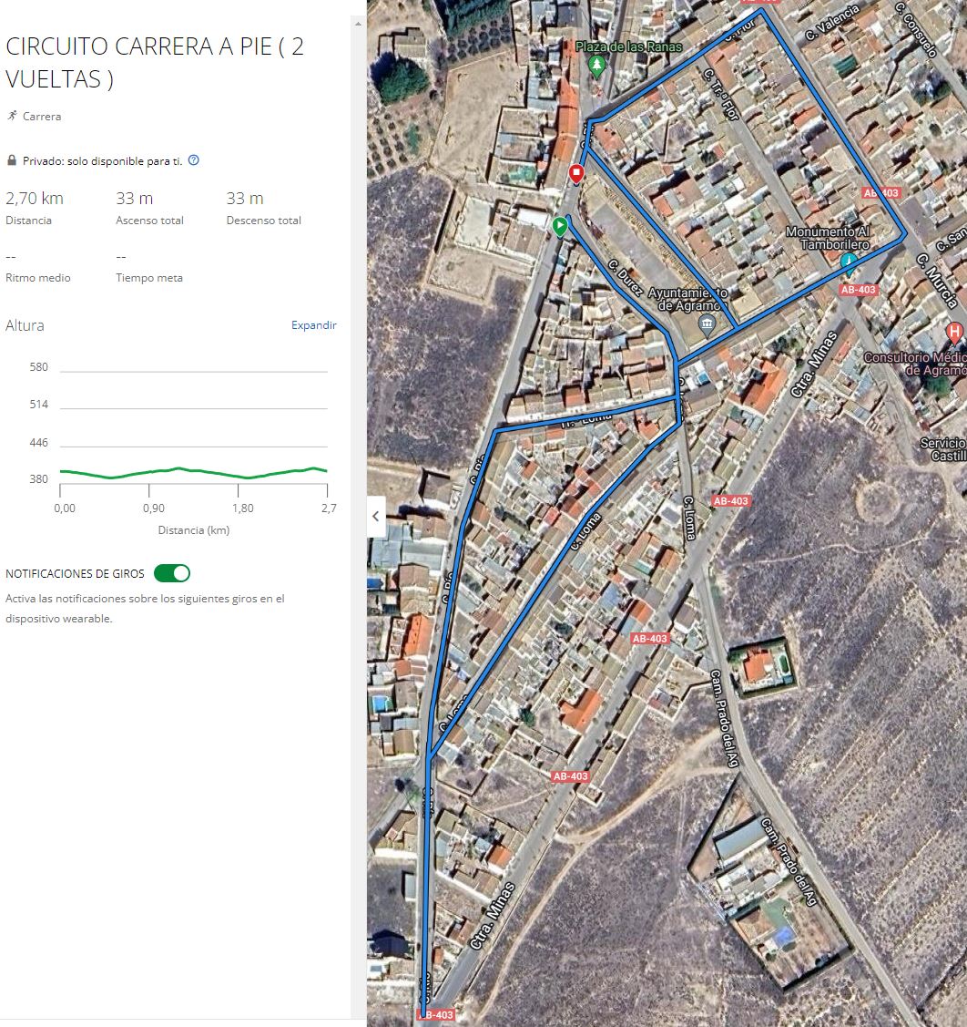The width and height of the screenshot is (967, 1027).
Task: Click the Monumento Al Tamborilero landmark pin
Action: tap(849, 263)
